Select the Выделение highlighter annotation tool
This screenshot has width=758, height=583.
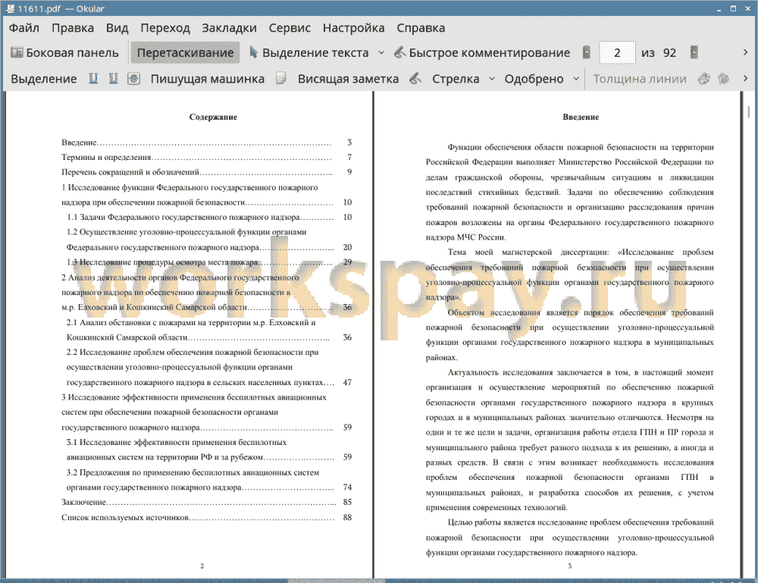click(43, 79)
